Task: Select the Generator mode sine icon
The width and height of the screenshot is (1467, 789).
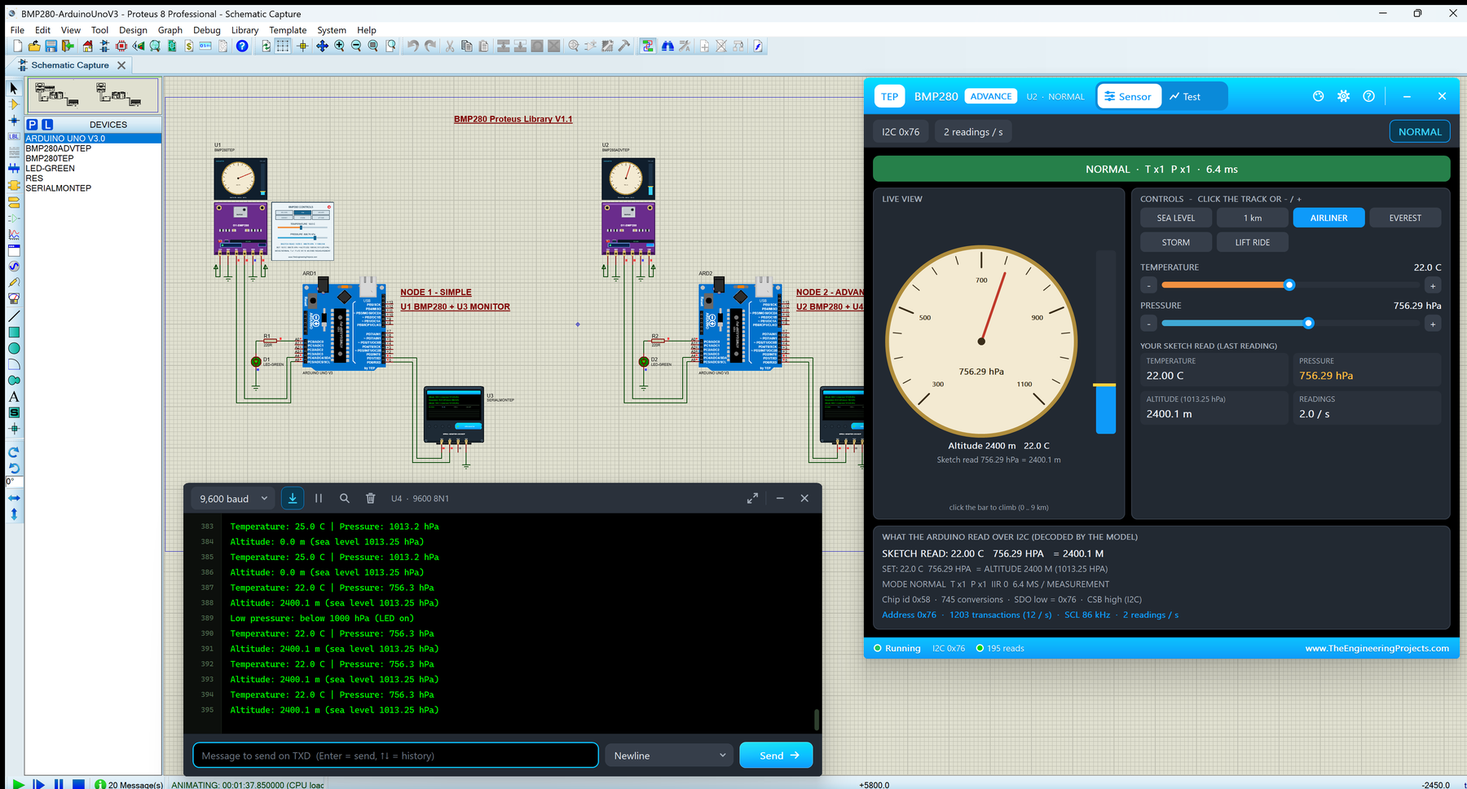Action: [14, 267]
